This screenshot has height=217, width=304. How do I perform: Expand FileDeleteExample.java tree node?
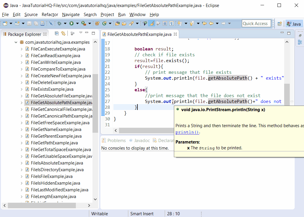pyautogui.click(x=22, y=83)
